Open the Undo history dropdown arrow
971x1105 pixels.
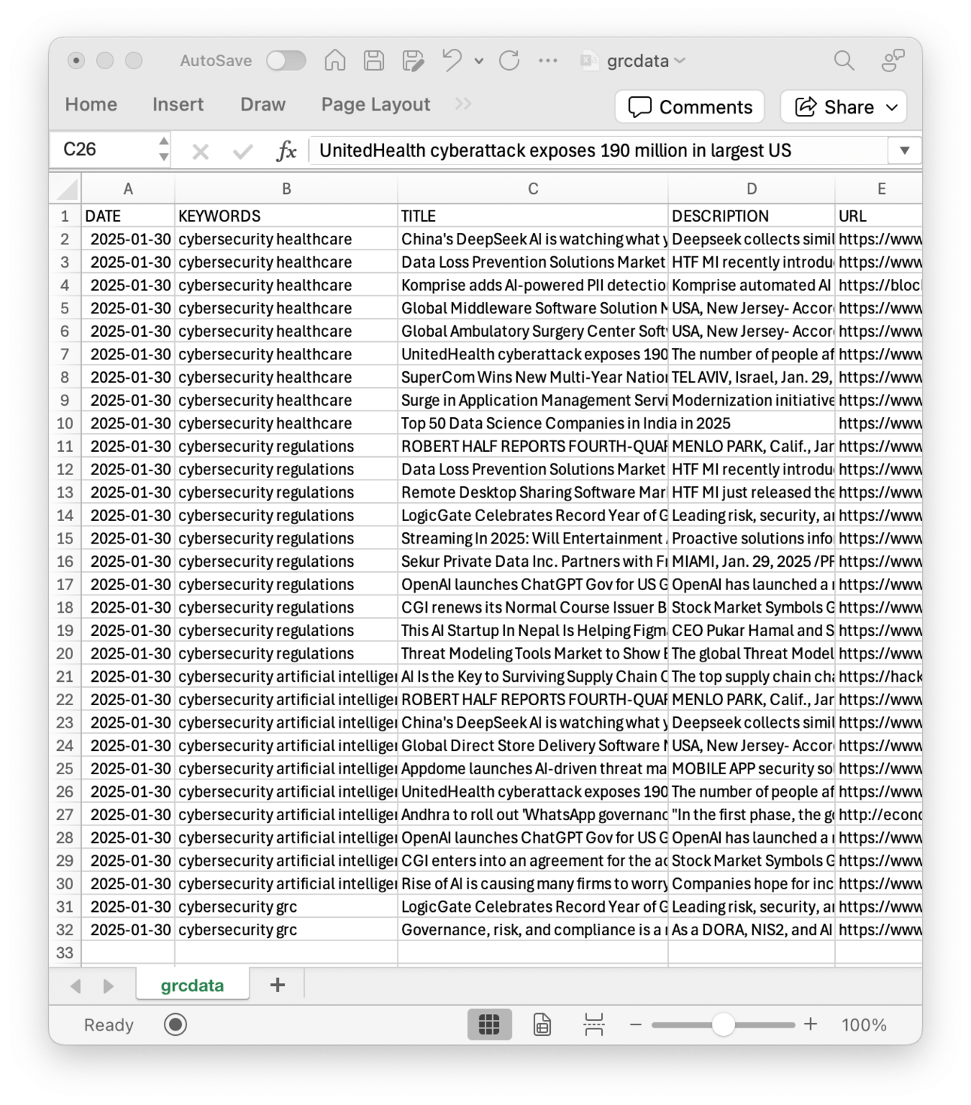(479, 61)
